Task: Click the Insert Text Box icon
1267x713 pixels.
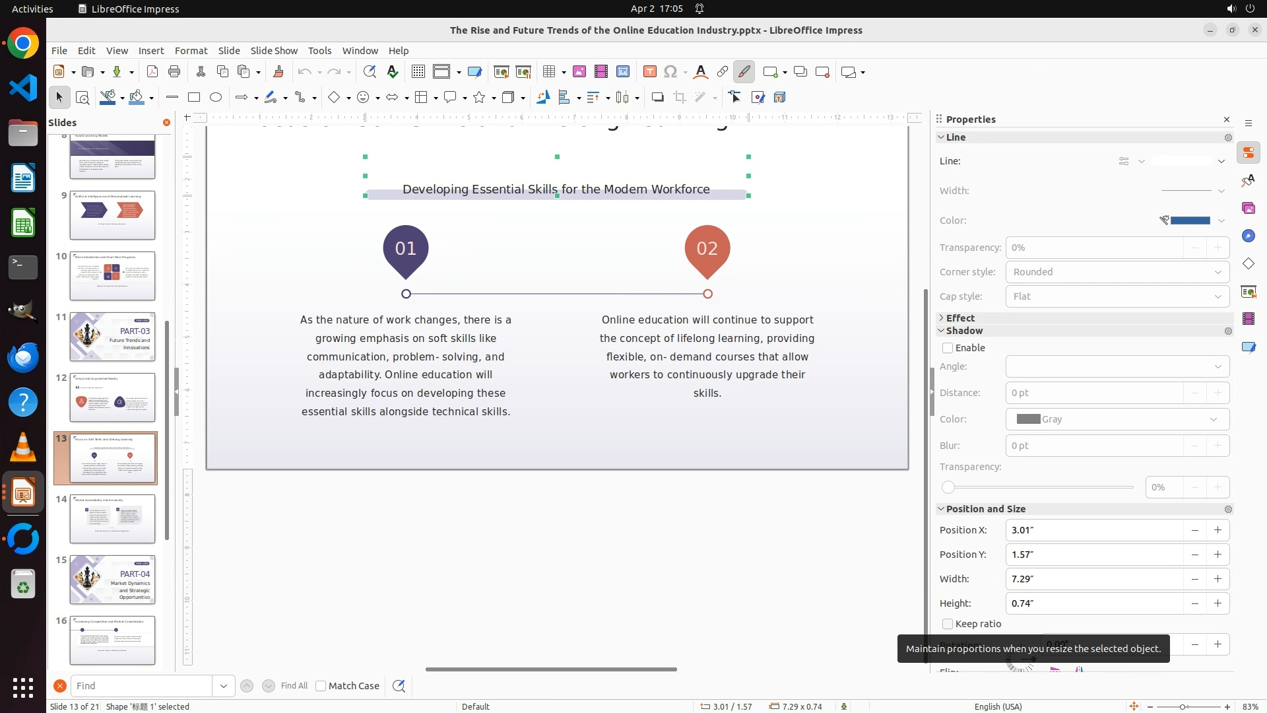Action: [x=649, y=72]
